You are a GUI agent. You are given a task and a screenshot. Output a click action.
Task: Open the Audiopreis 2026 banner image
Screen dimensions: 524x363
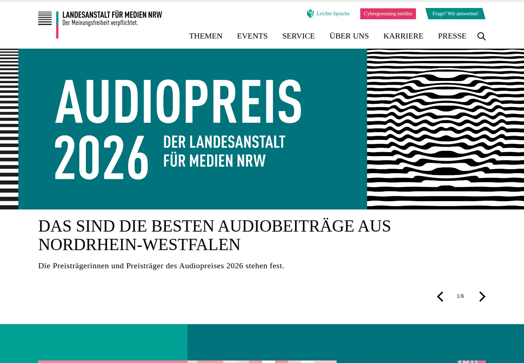click(262, 129)
